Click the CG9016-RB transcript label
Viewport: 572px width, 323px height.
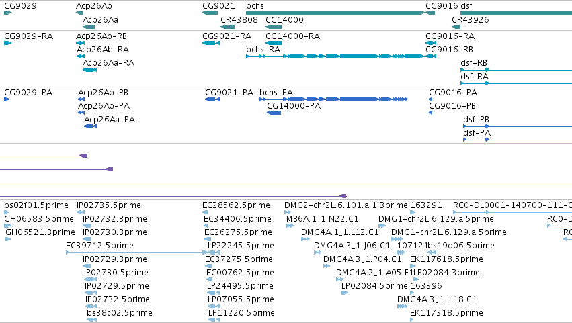click(450, 50)
